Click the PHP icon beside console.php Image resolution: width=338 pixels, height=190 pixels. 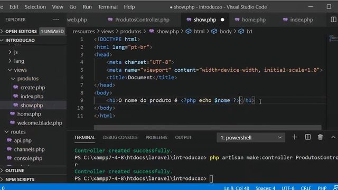[x=10, y=158]
